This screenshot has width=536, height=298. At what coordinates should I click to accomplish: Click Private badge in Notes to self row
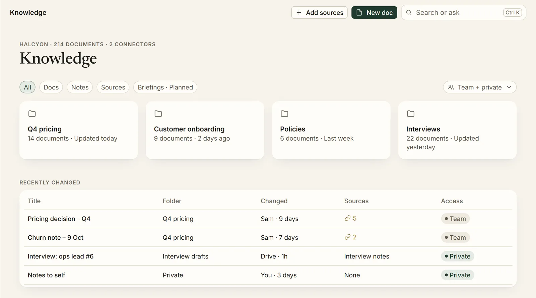pos(458,275)
